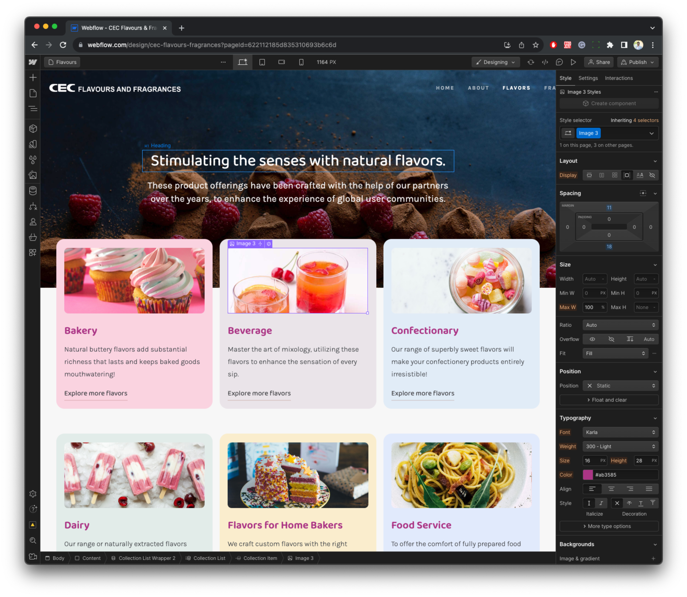Open the Webflow logo menu

click(x=33, y=62)
